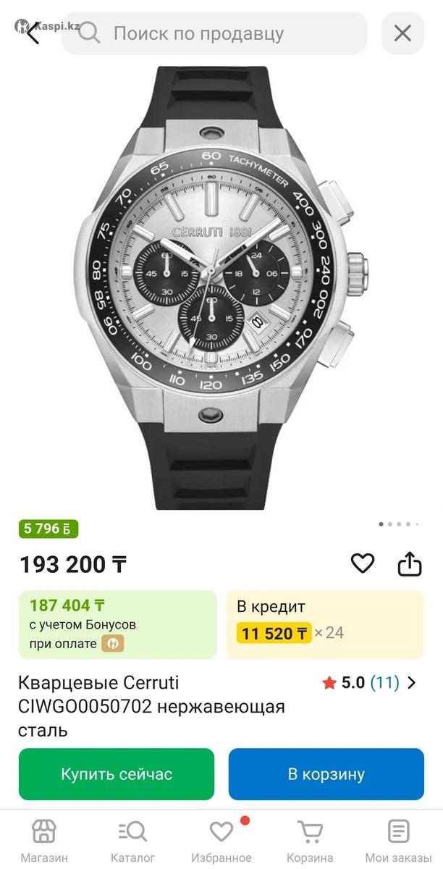The image size is (443, 869).
Task: Go to the 'Магазин' tab
Action: [44, 840]
